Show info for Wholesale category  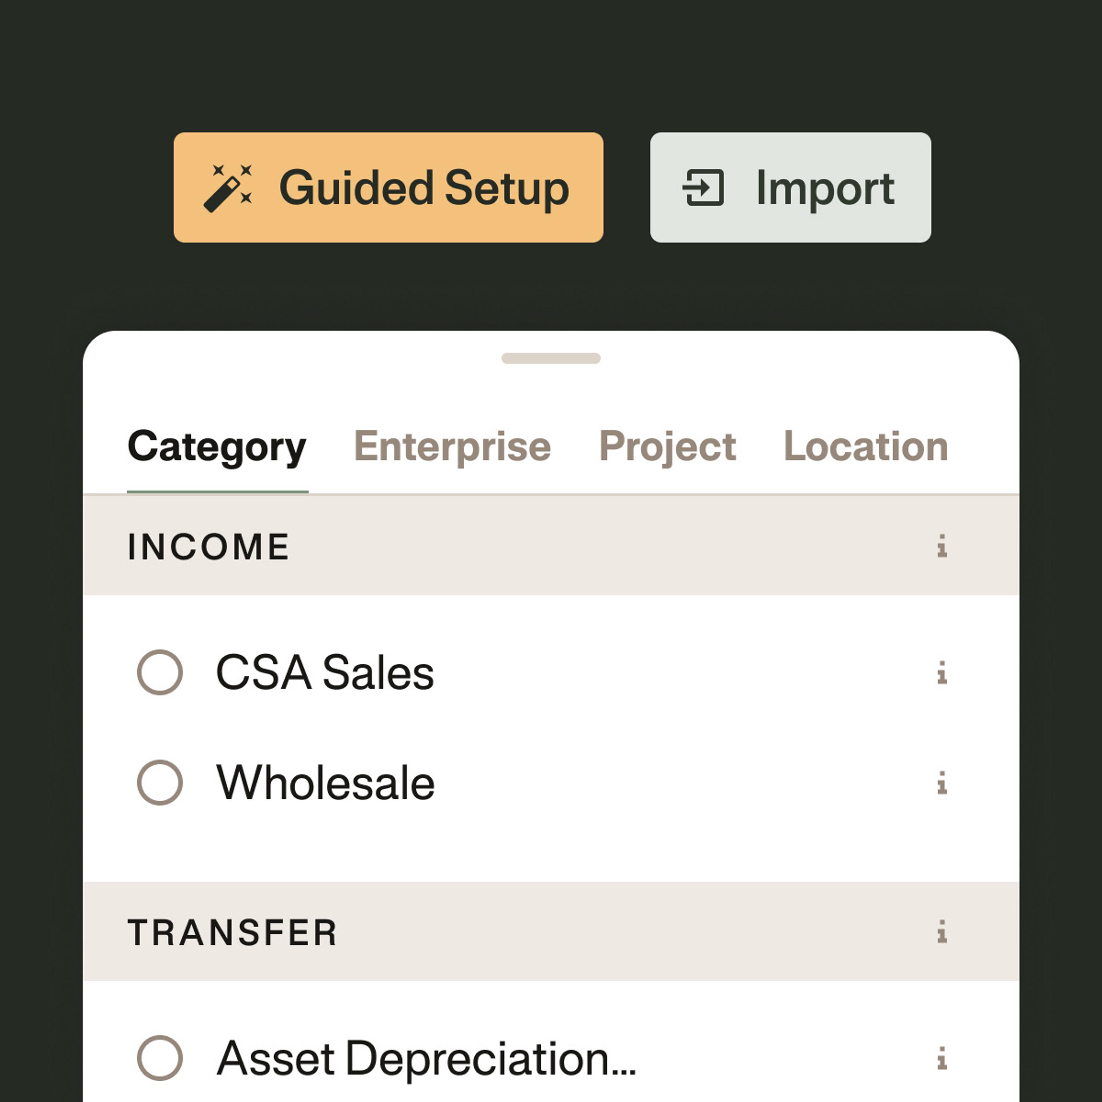coord(942,783)
